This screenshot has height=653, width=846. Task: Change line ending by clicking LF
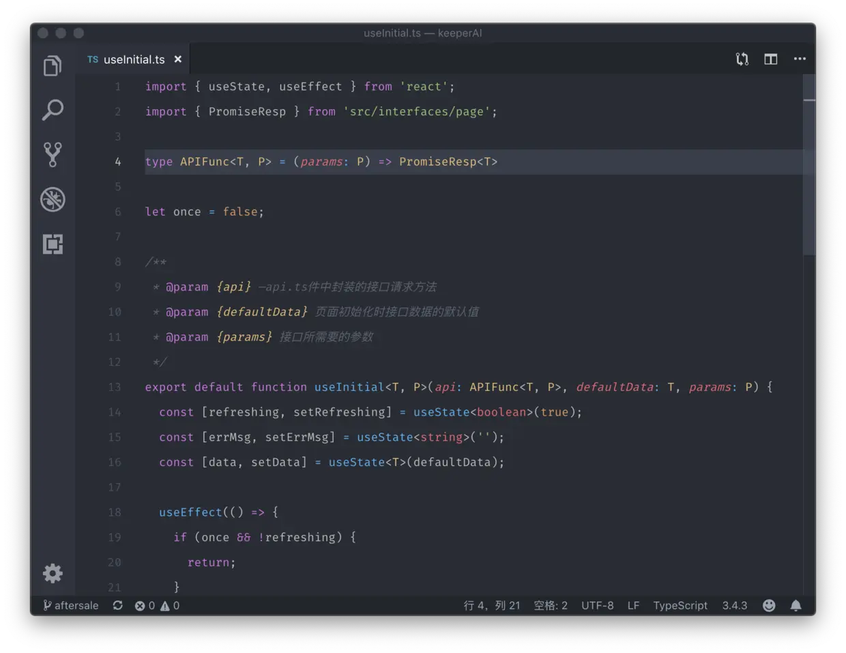click(x=633, y=605)
